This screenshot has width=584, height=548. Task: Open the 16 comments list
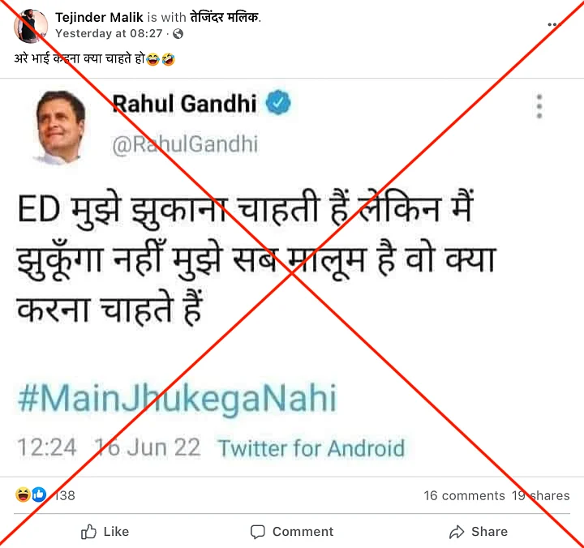[x=464, y=495]
